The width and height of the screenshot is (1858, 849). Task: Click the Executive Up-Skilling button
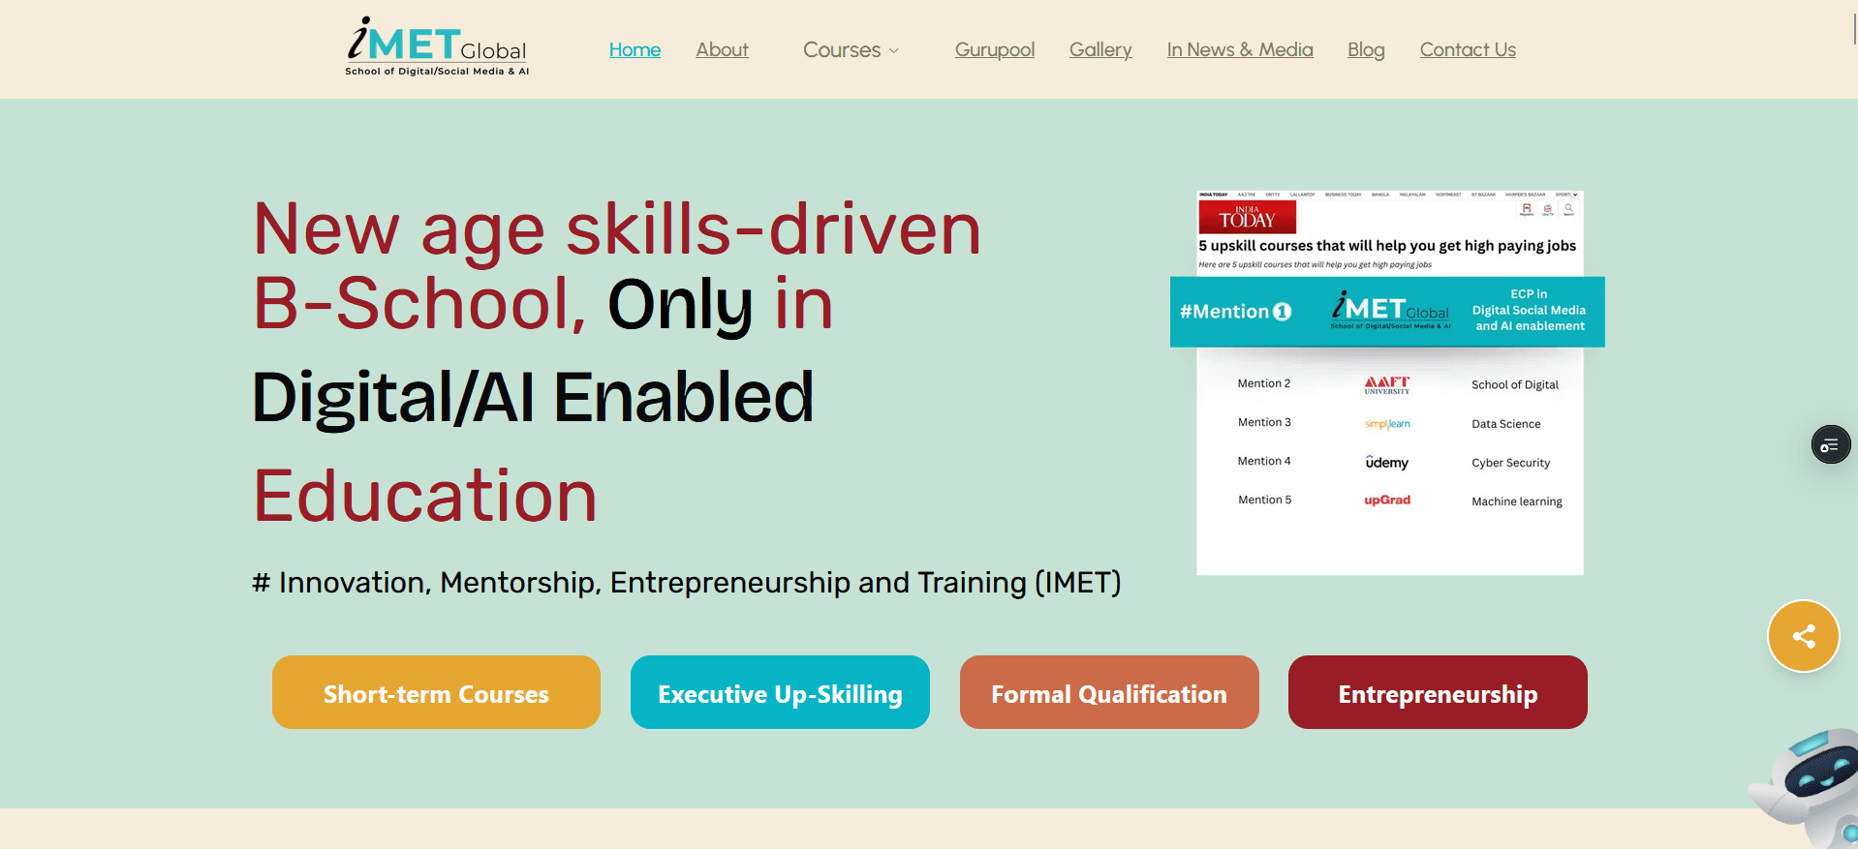tap(780, 693)
